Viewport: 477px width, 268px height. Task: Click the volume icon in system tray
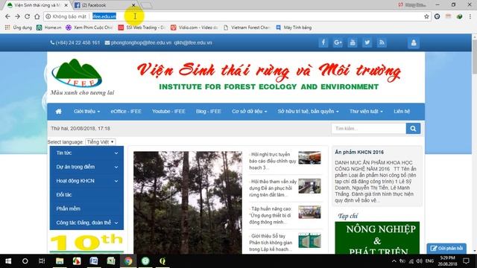coord(419,261)
